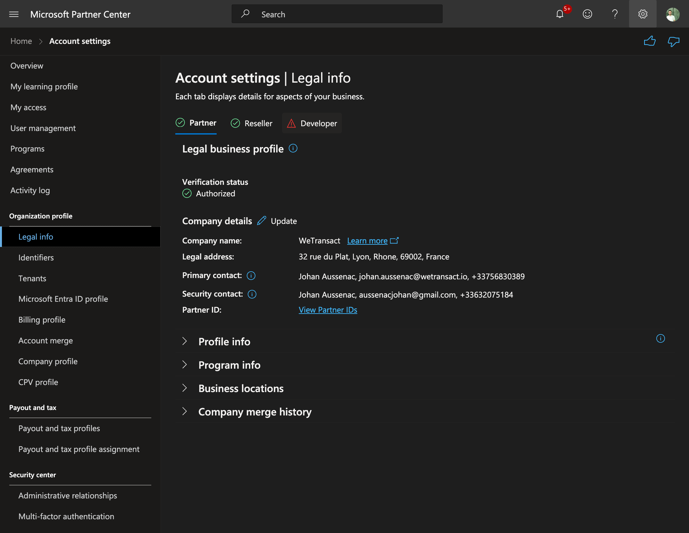The height and width of the screenshot is (533, 689).
Task: Open Multi-factor authentication
Action: coord(66,516)
